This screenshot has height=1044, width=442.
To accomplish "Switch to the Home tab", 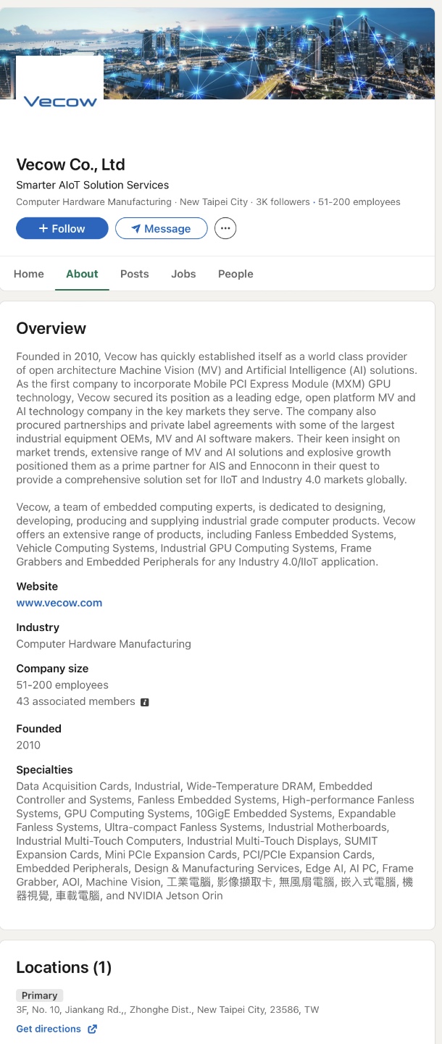I will pyautogui.click(x=29, y=274).
